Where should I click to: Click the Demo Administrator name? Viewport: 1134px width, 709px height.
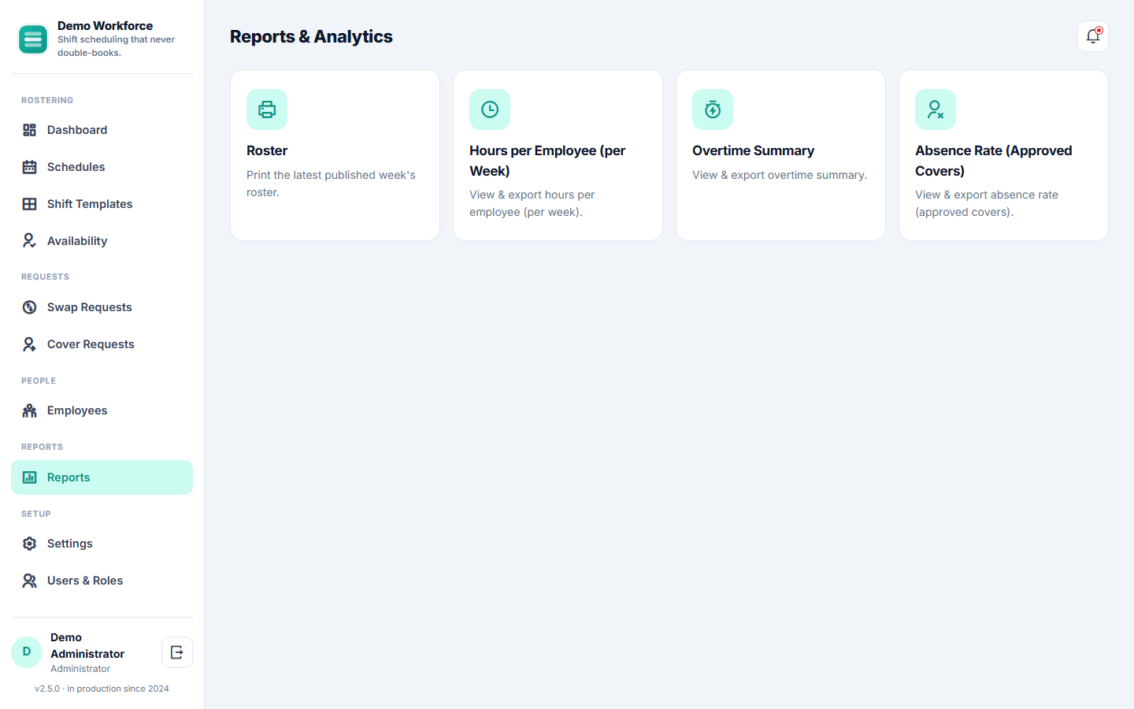pos(87,646)
